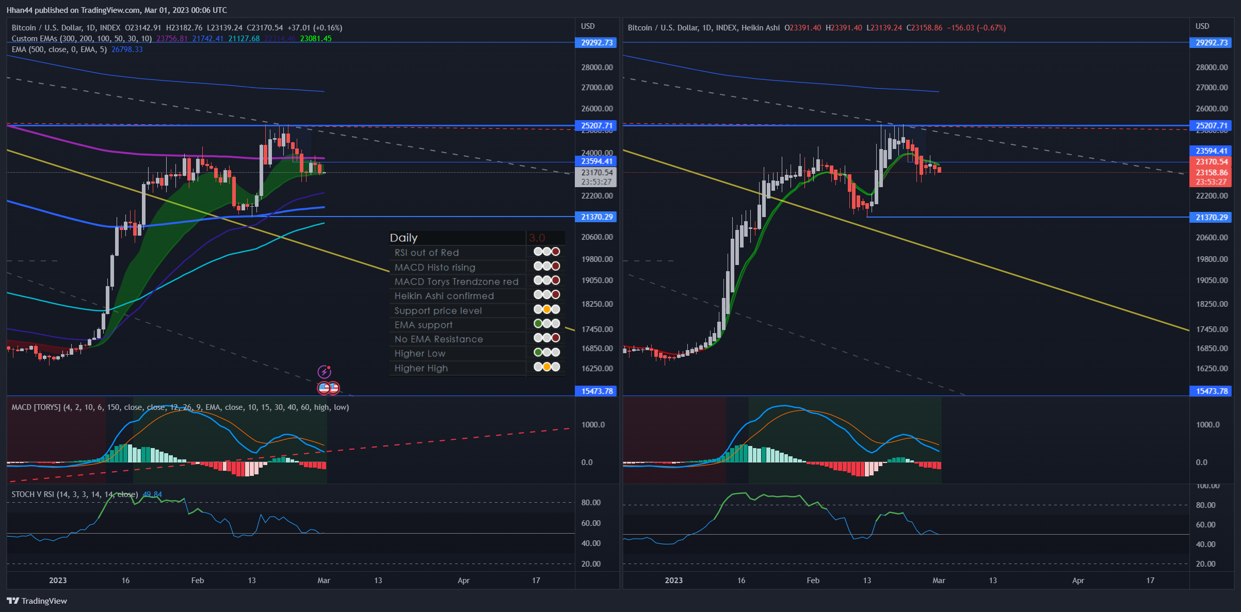
Task: Click 2023 on the Heikin Ashi time axis
Action: 673,581
